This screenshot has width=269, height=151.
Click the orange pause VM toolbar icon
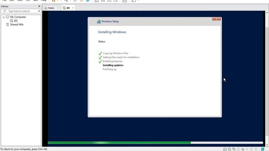click(x=54, y=1)
